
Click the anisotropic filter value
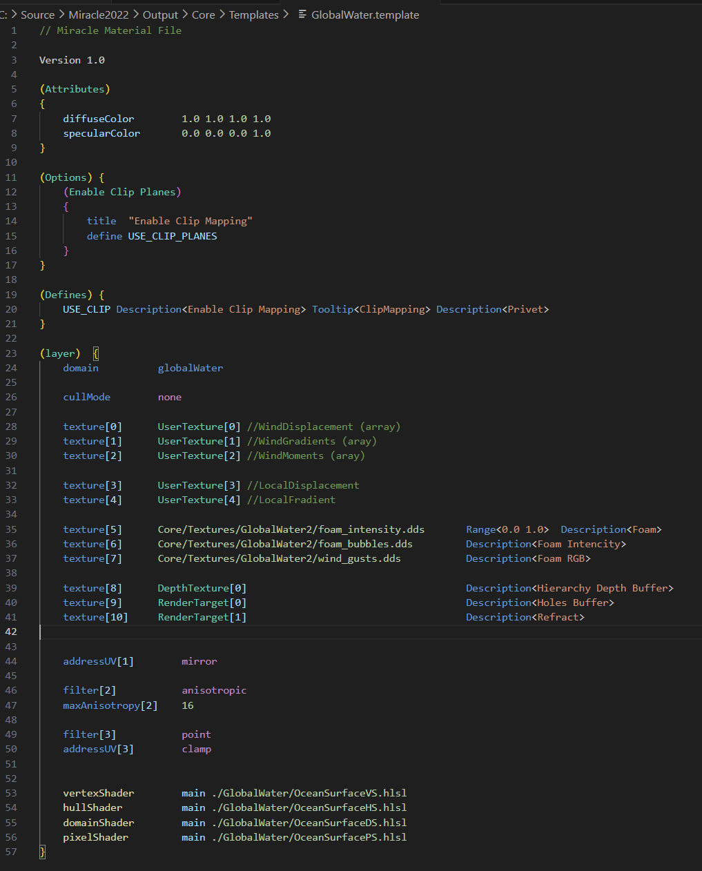(x=214, y=689)
